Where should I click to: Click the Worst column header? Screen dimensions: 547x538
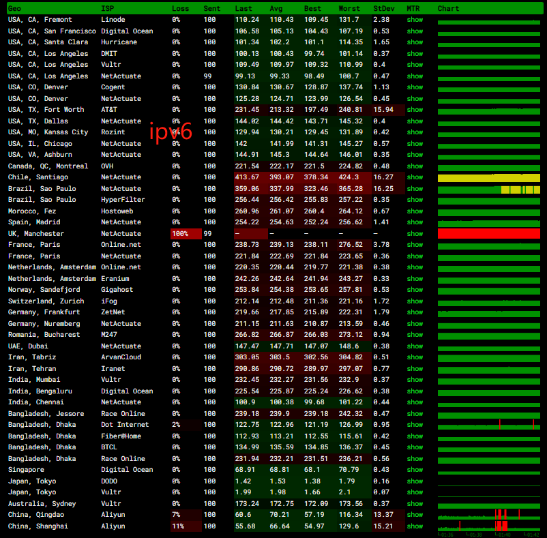(349, 8)
